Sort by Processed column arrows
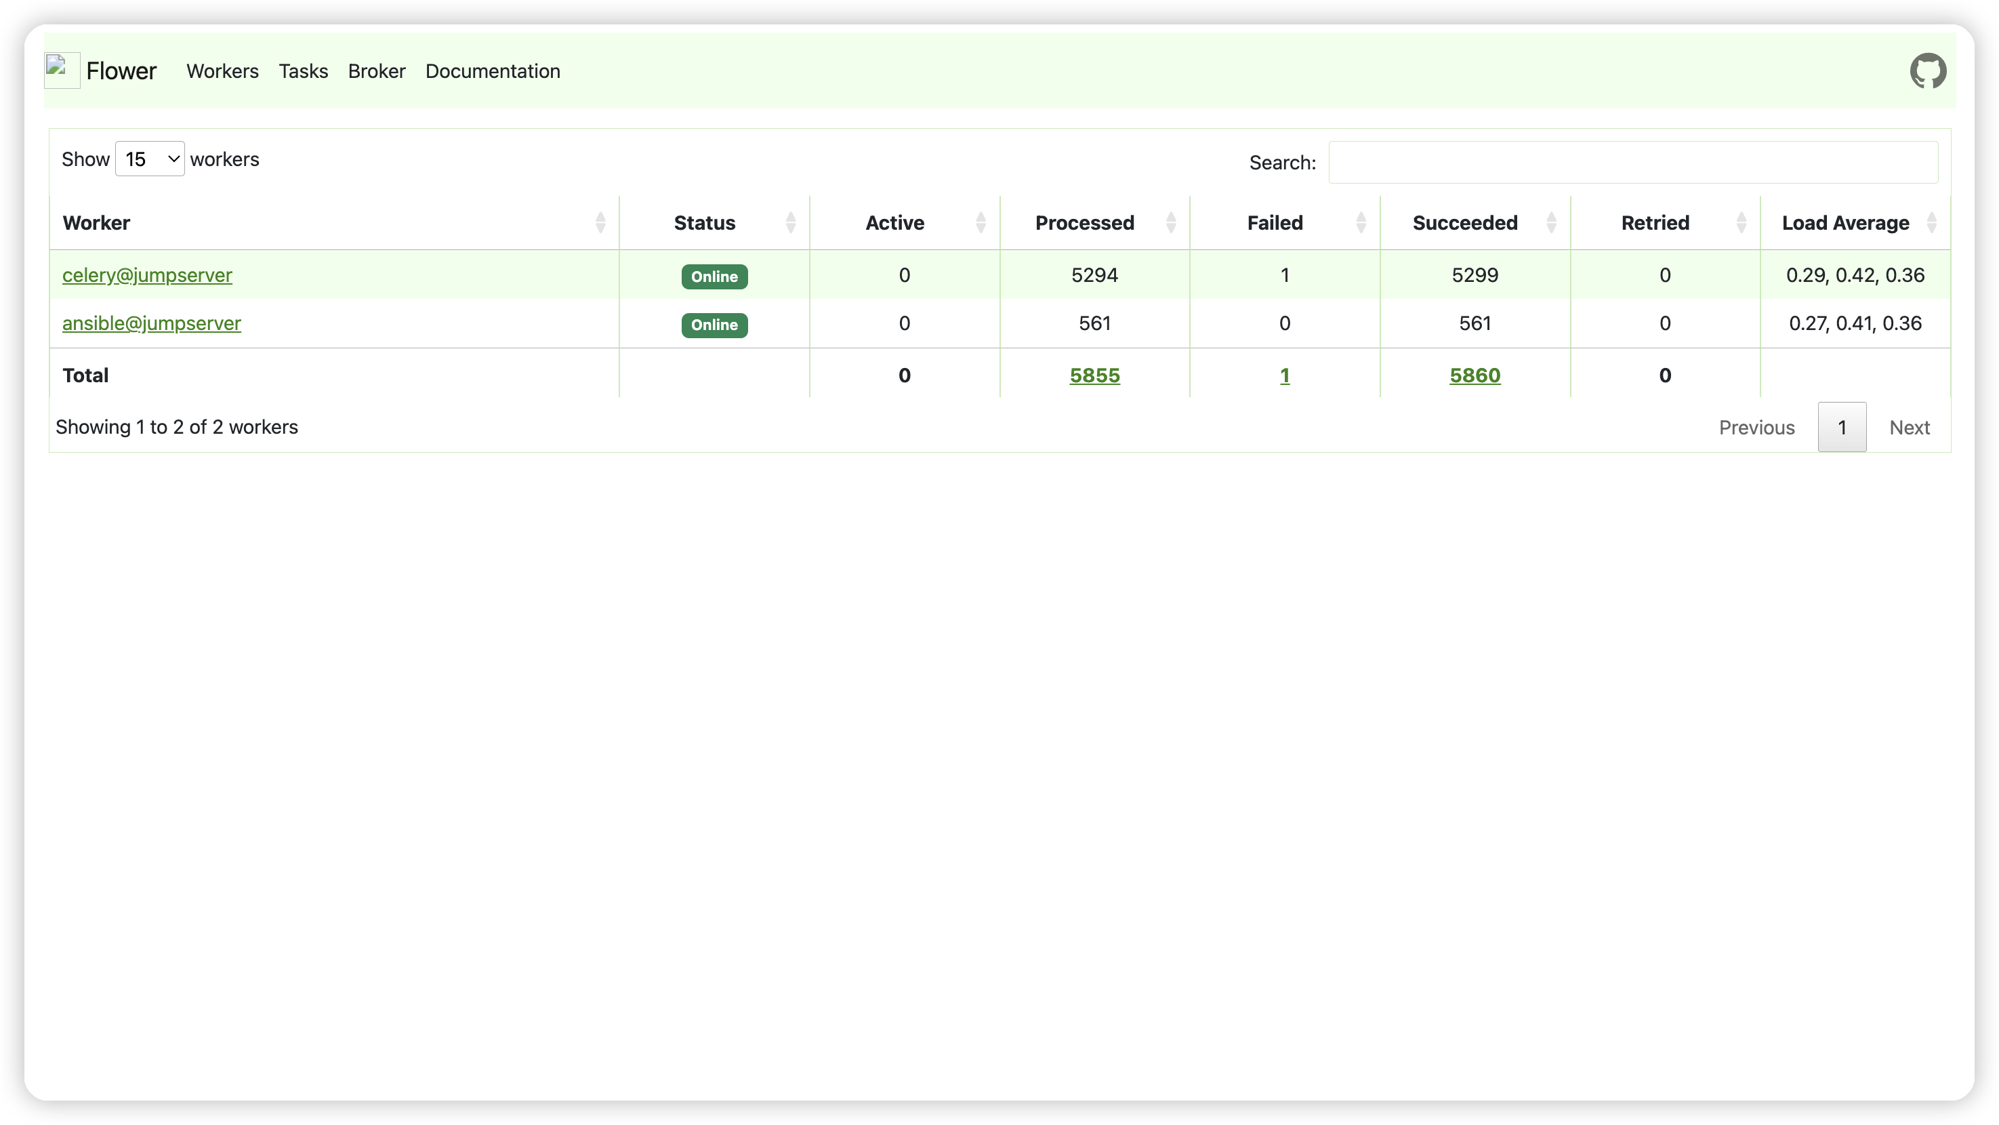Screen dimensions: 1999x1125 pos(1170,223)
